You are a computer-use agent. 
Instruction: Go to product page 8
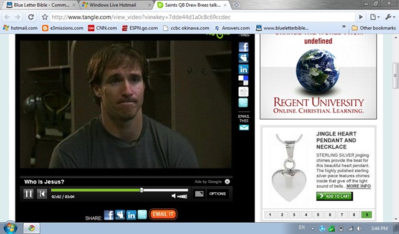354,215
